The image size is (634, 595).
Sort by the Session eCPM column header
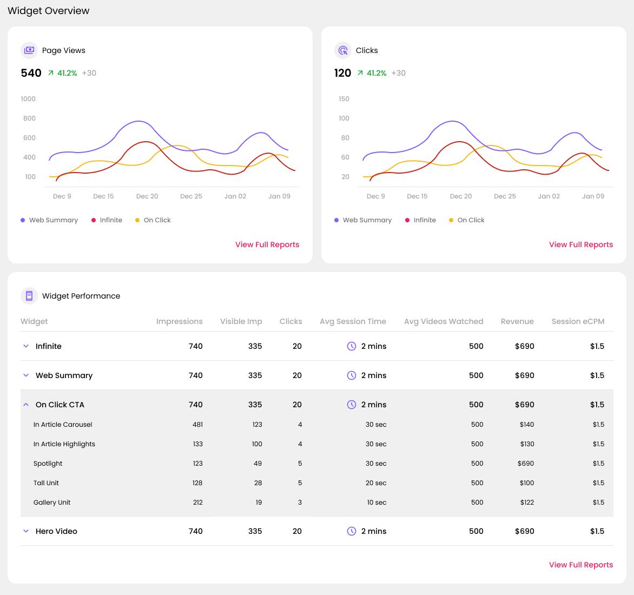pos(578,321)
